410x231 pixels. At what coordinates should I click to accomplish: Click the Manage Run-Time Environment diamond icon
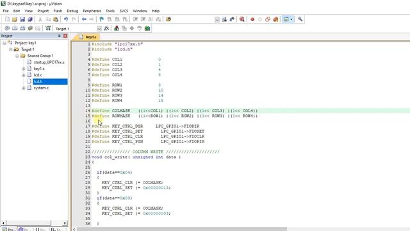[132, 28]
